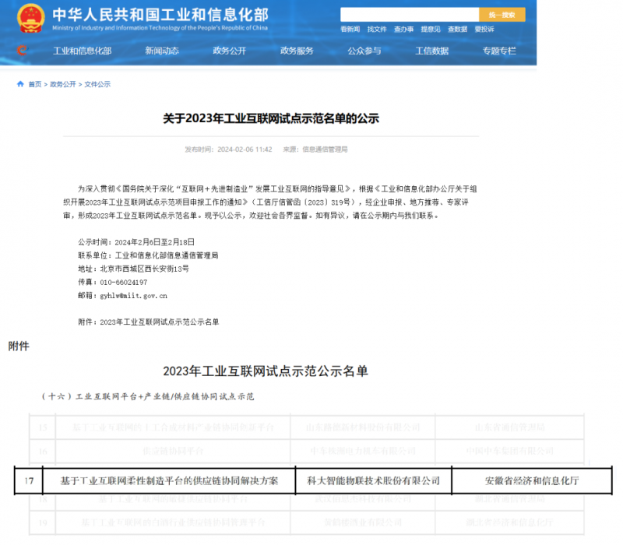Click the row number 17 cell
Image resolution: width=623 pixels, height=545 pixels.
tap(29, 480)
